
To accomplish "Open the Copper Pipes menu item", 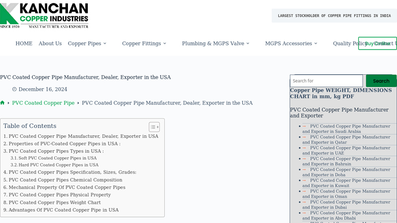I will [x=84, y=44].
